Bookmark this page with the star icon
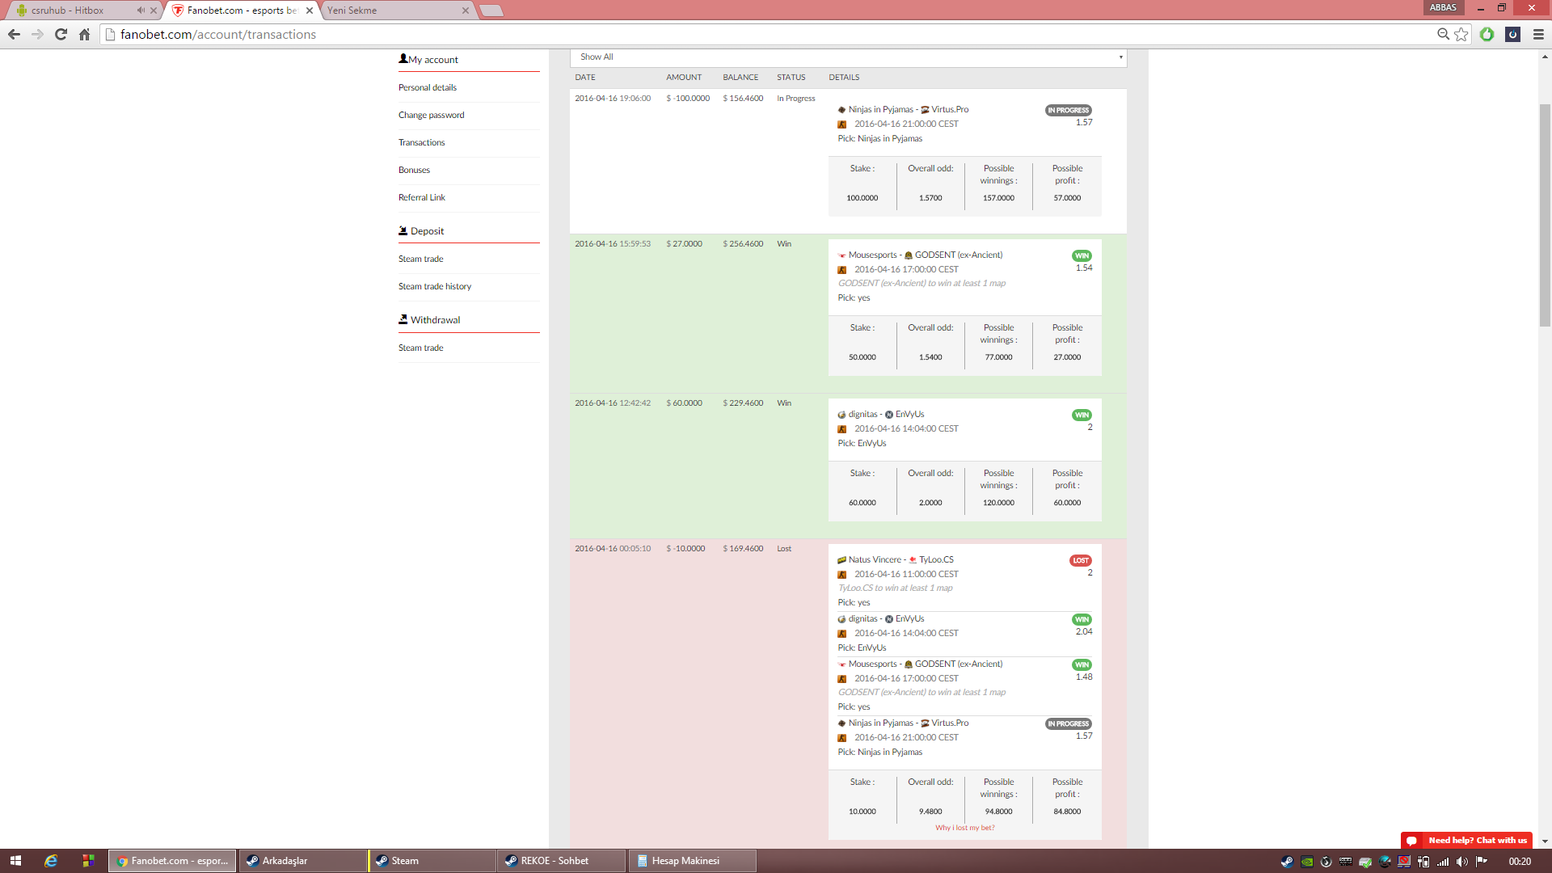 coord(1461,34)
